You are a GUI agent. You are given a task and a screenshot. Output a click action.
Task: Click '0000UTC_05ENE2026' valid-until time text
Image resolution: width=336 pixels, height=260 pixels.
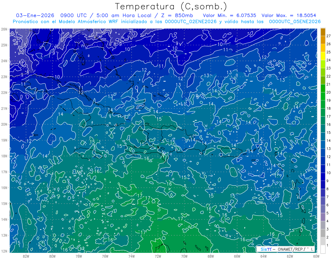tap(295, 22)
